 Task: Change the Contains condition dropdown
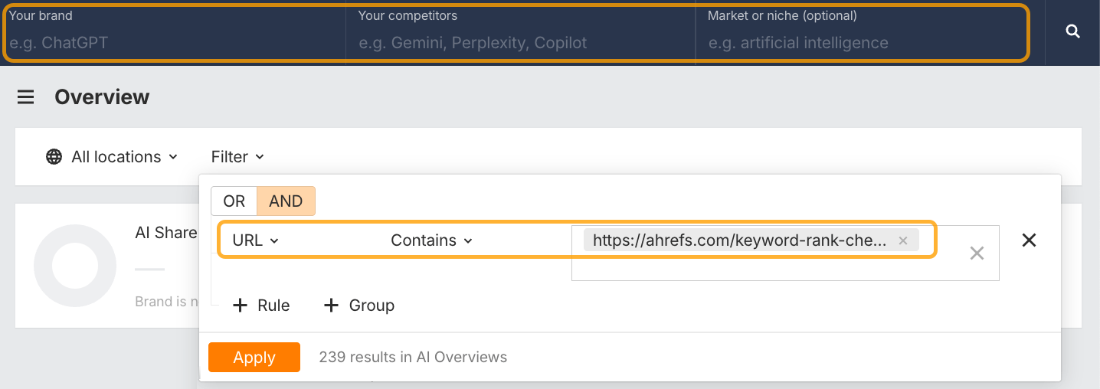[x=431, y=240]
